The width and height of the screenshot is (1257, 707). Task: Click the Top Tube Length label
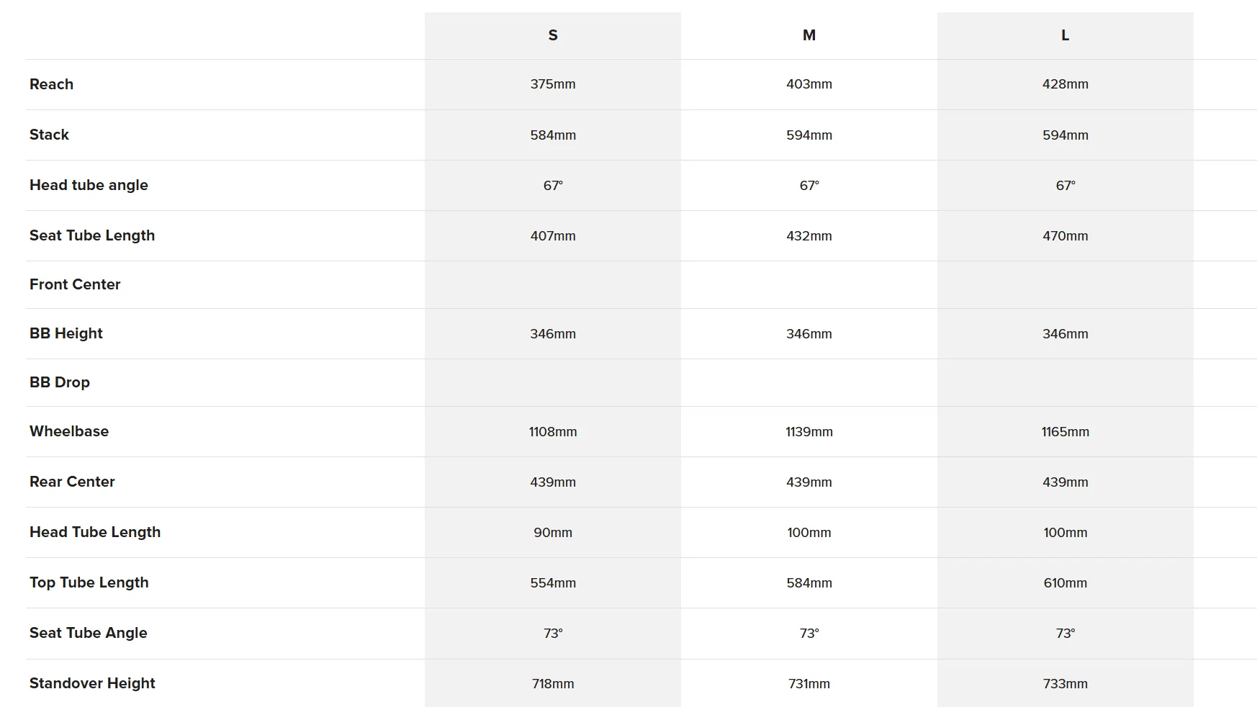(89, 582)
